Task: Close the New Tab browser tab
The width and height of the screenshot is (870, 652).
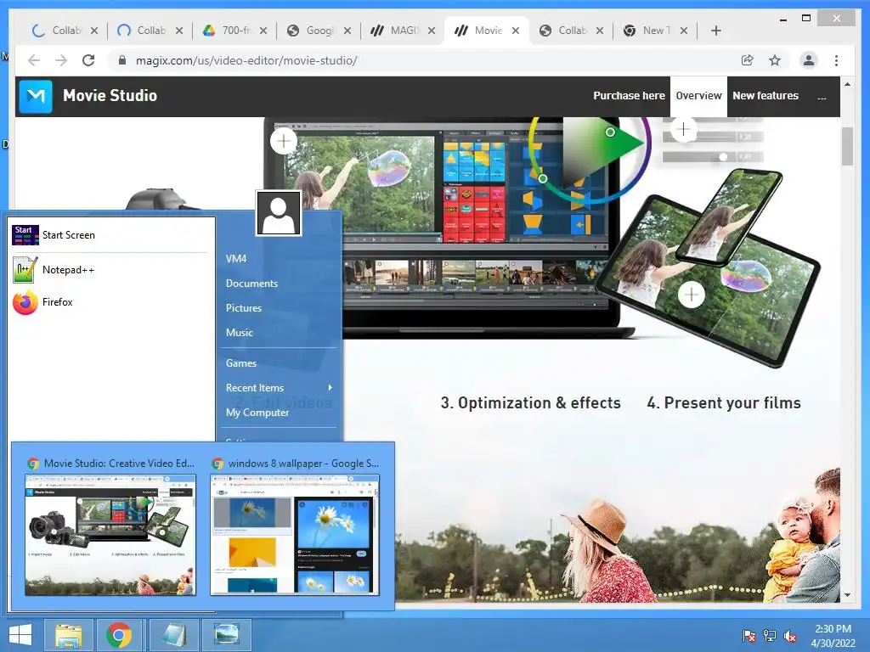Action: [x=684, y=31]
